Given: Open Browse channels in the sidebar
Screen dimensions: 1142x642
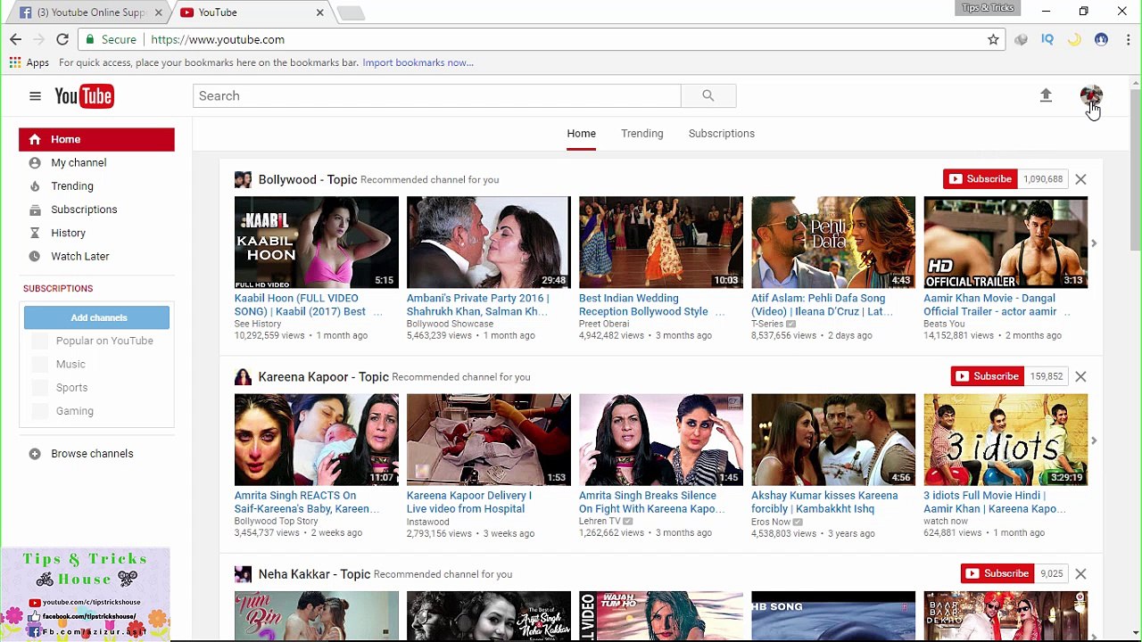Looking at the screenshot, I should pos(92,454).
